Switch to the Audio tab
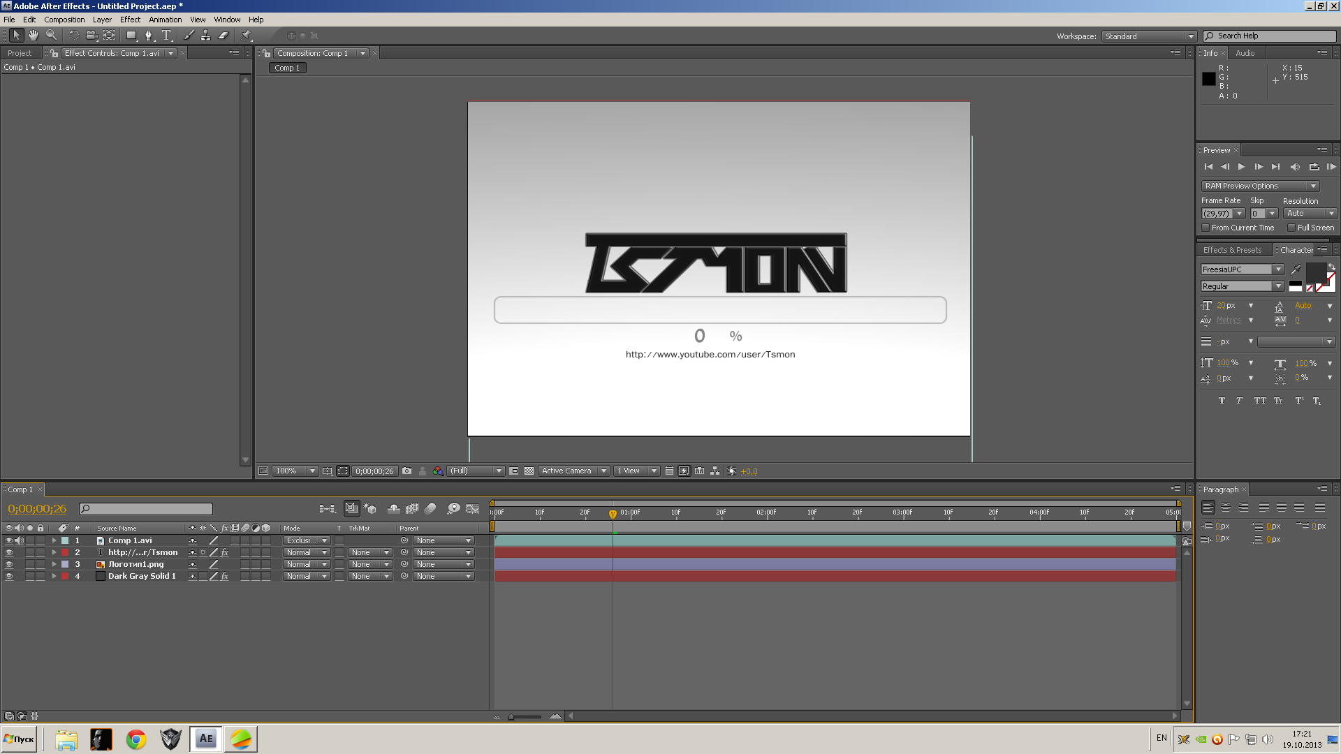 click(1245, 53)
